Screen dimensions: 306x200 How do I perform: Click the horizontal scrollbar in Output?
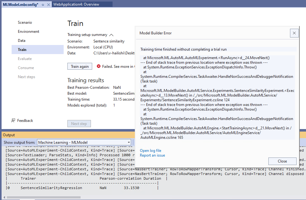click(44, 197)
